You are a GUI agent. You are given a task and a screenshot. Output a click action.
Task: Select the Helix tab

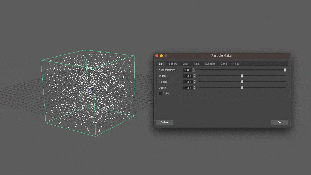236,64
